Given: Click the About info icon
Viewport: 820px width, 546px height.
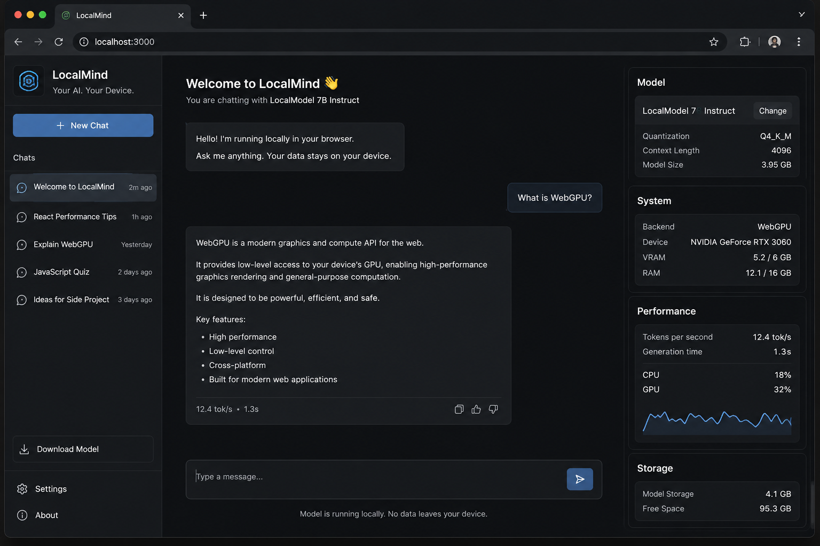Looking at the screenshot, I should pyautogui.click(x=22, y=515).
